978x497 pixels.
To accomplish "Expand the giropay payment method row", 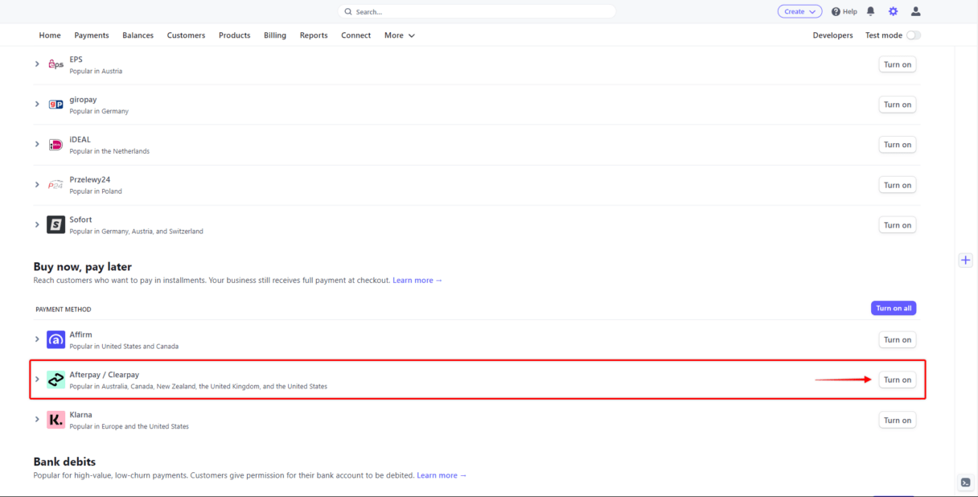I will pos(37,104).
